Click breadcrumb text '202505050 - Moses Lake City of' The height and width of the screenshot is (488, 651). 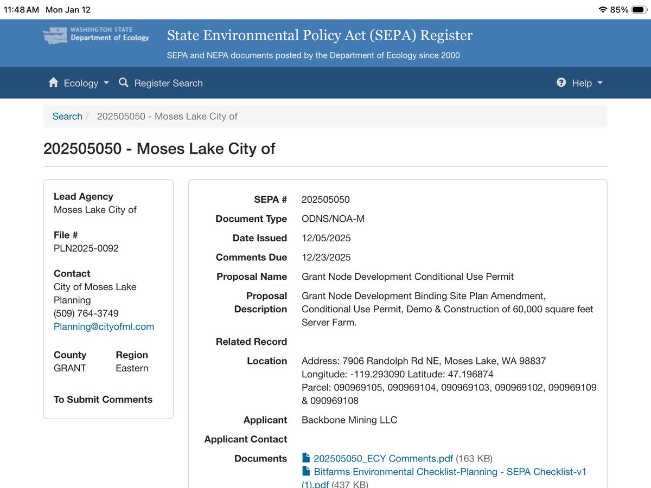coord(167,116)
